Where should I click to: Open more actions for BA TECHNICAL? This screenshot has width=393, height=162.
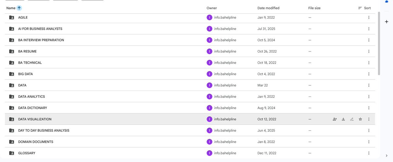[x=369, y=63]
